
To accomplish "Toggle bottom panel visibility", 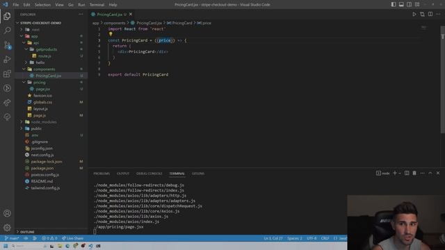I will coord(401,5).
